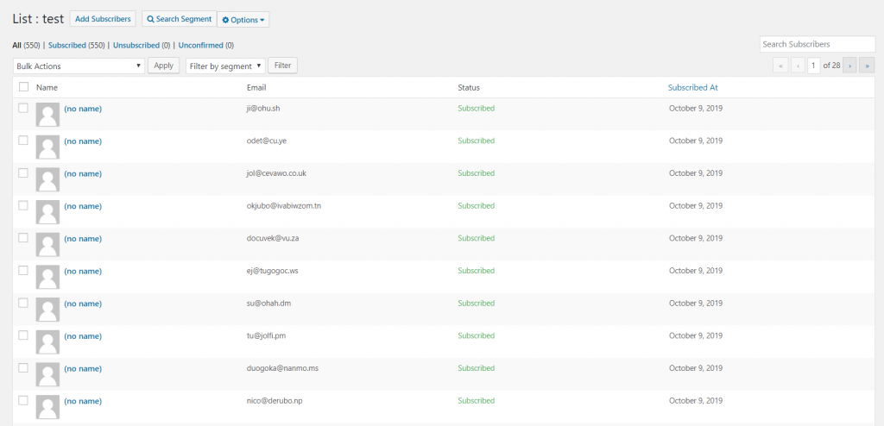Screen dimensions: 884x426
Task: Click email docuvek@vu.za
Action: (x=273, y=238)
